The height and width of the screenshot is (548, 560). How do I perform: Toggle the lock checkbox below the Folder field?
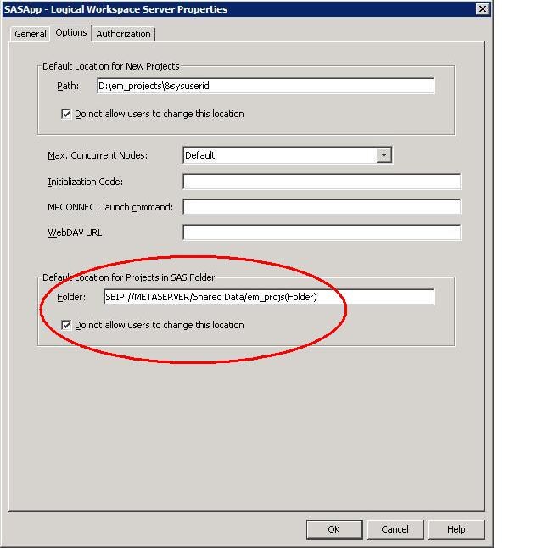pos(67,325)
